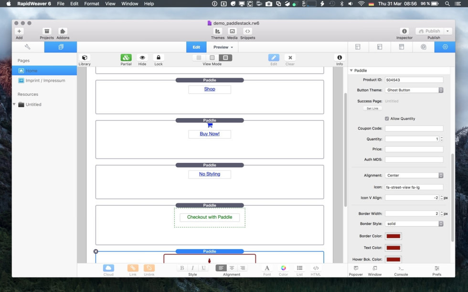Open the Publish dropdown arrow
The image size is (468, 292).
click(x=447, y=31)
